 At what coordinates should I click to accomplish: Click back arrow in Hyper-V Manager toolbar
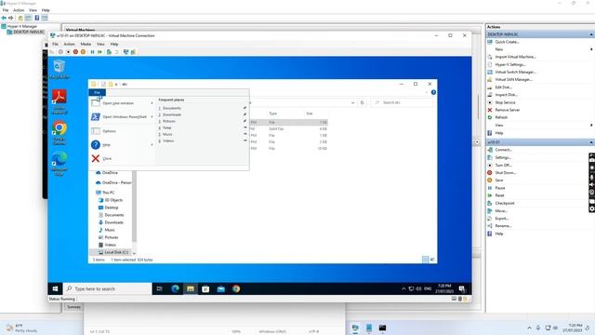4,18
